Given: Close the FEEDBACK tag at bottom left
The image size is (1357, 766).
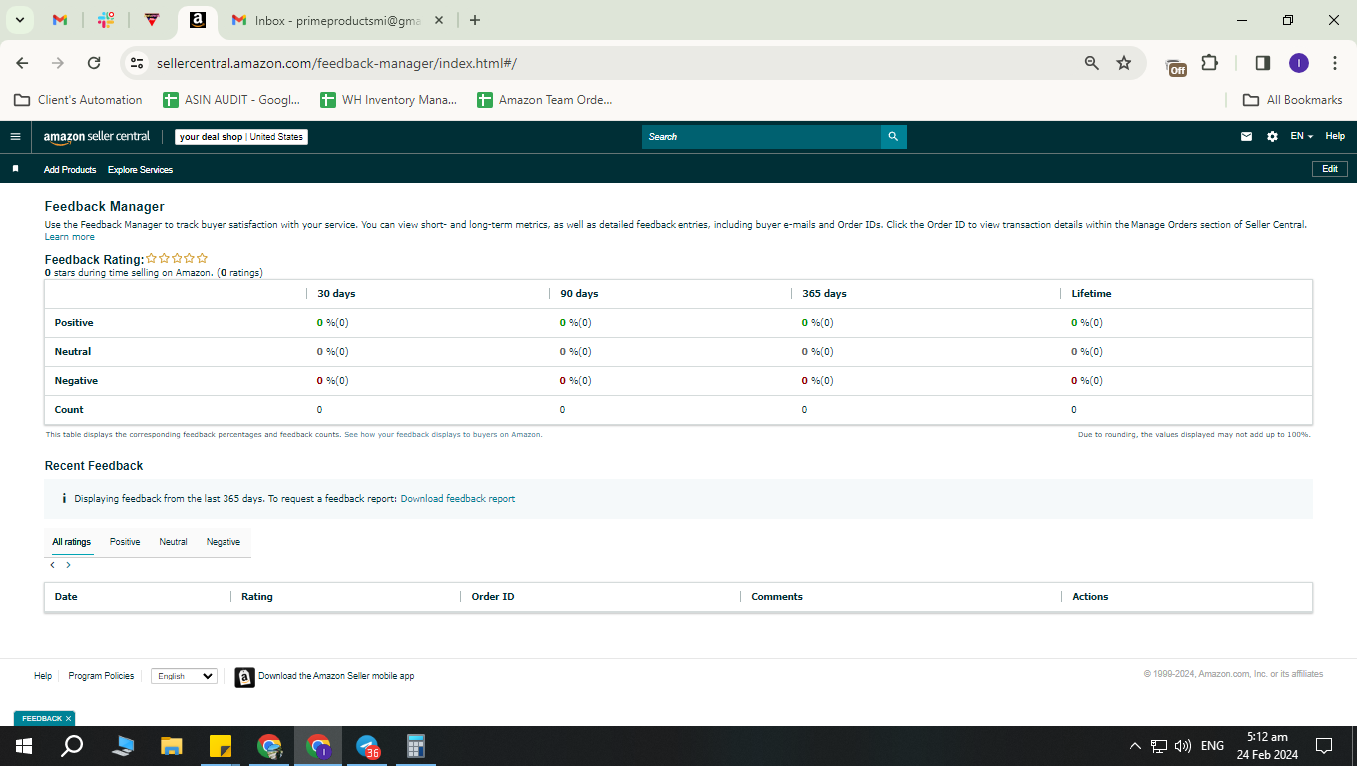Looking at the screenshot, I should tap(68, 719).
